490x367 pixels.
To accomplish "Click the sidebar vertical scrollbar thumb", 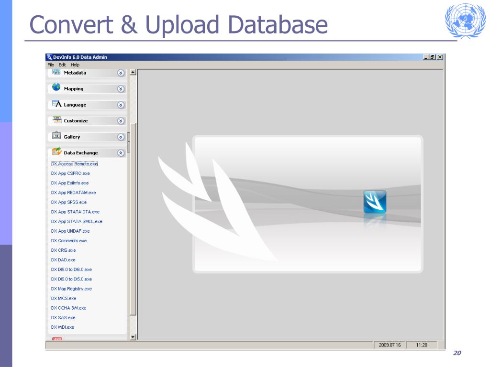I will point(133,219).
